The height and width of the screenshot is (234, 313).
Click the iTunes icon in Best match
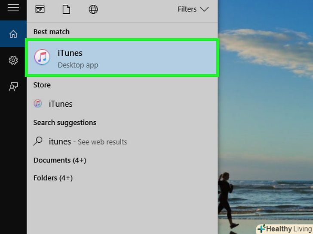click(42, 57)
